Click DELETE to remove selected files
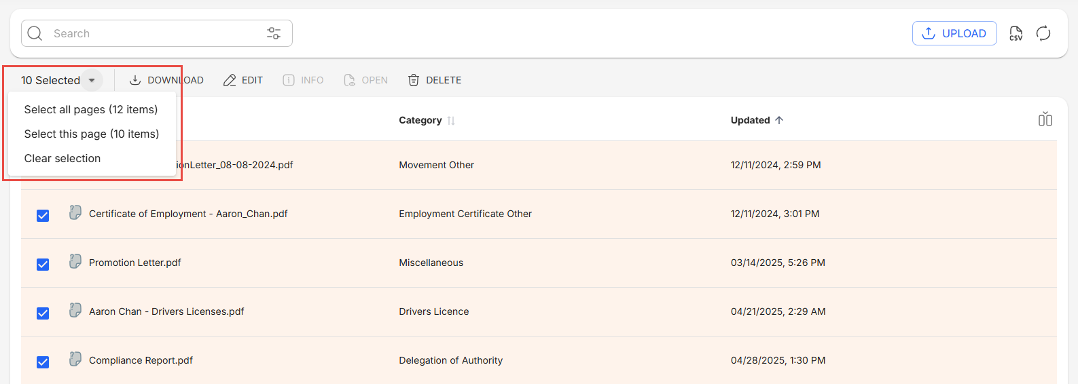This screenshot has width=1078, height=384. click(x=435, y=80)
